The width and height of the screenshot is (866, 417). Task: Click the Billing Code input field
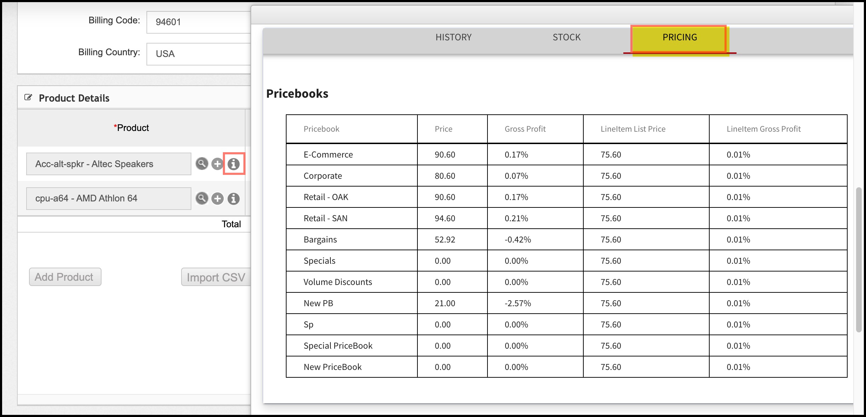tap(199, 22)
